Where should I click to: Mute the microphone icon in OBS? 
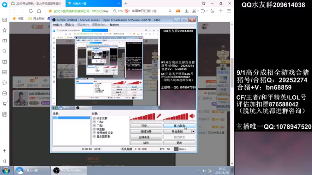tap(159, 116)
